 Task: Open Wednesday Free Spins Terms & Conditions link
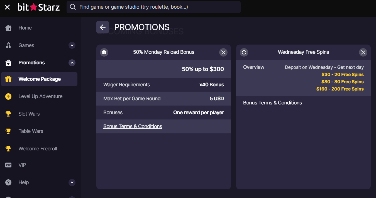coord(272,103)
